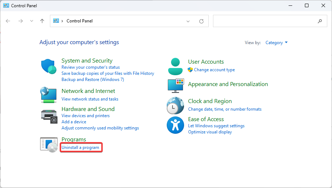Open Review your computer's status

pos(91,67)
